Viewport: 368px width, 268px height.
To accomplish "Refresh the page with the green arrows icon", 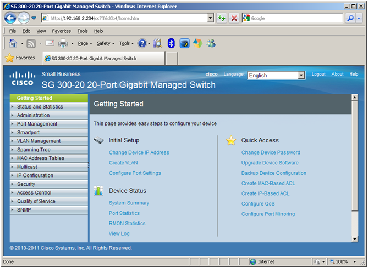I will click(221, 18).
